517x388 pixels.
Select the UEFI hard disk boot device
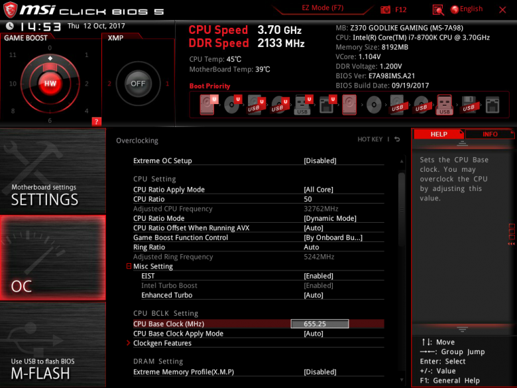(208, 105)
